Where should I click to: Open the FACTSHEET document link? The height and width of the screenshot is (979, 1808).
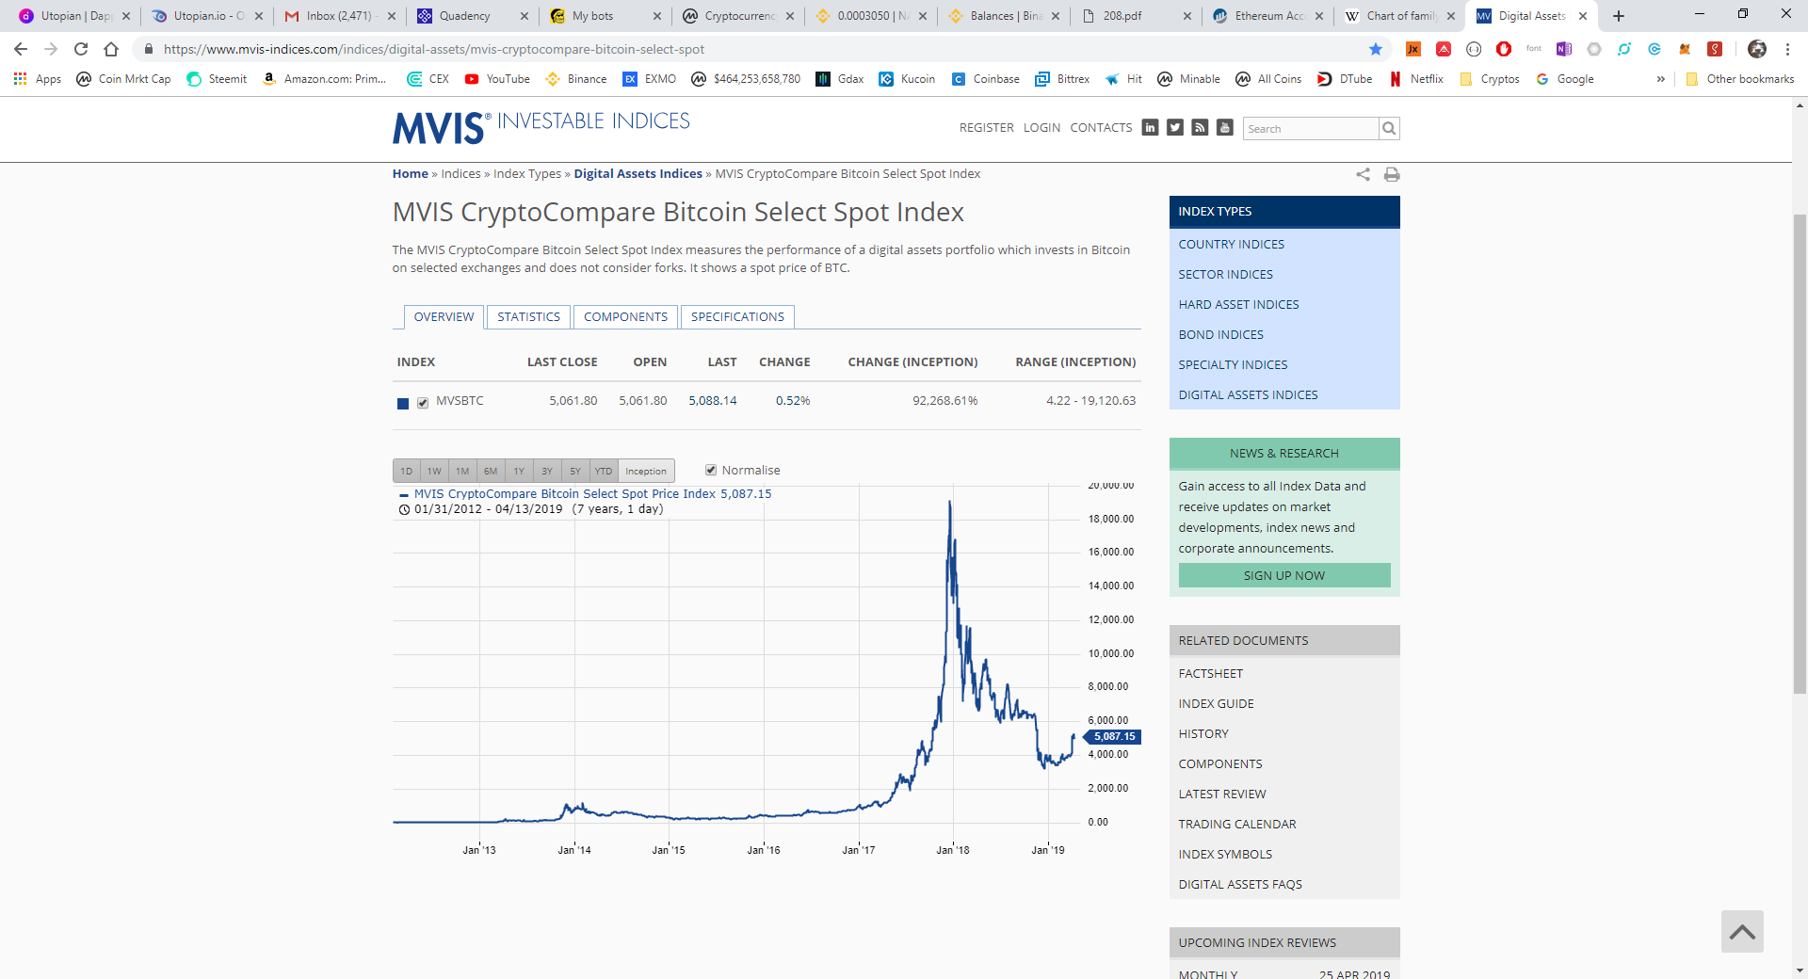tap(1211, 674)
